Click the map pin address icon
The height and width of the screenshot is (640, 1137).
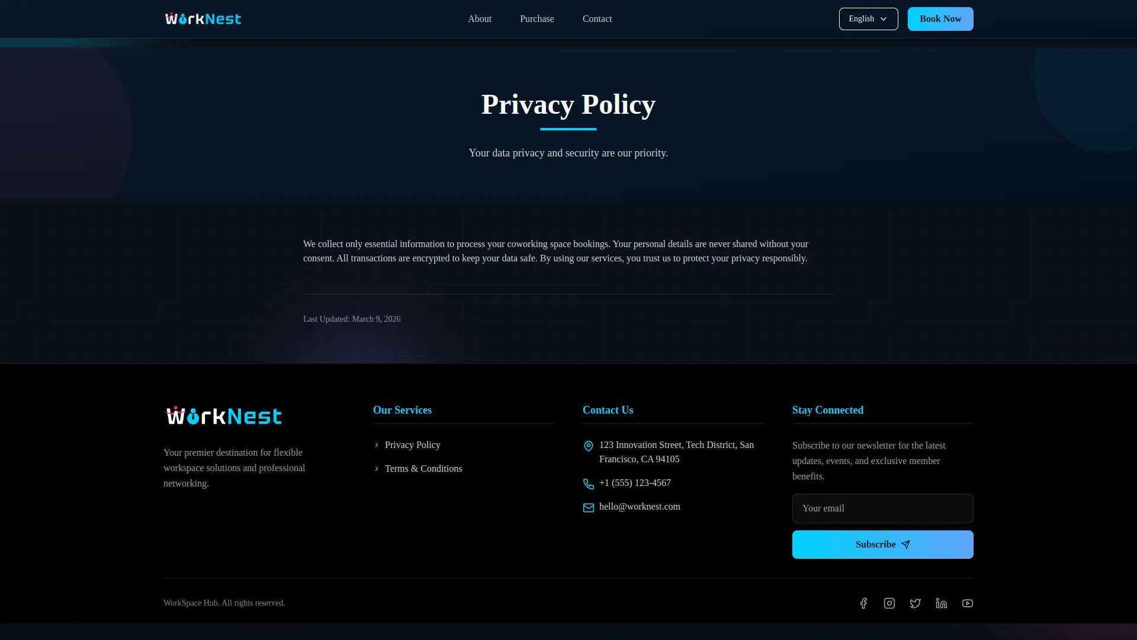(x=589, y=446)
